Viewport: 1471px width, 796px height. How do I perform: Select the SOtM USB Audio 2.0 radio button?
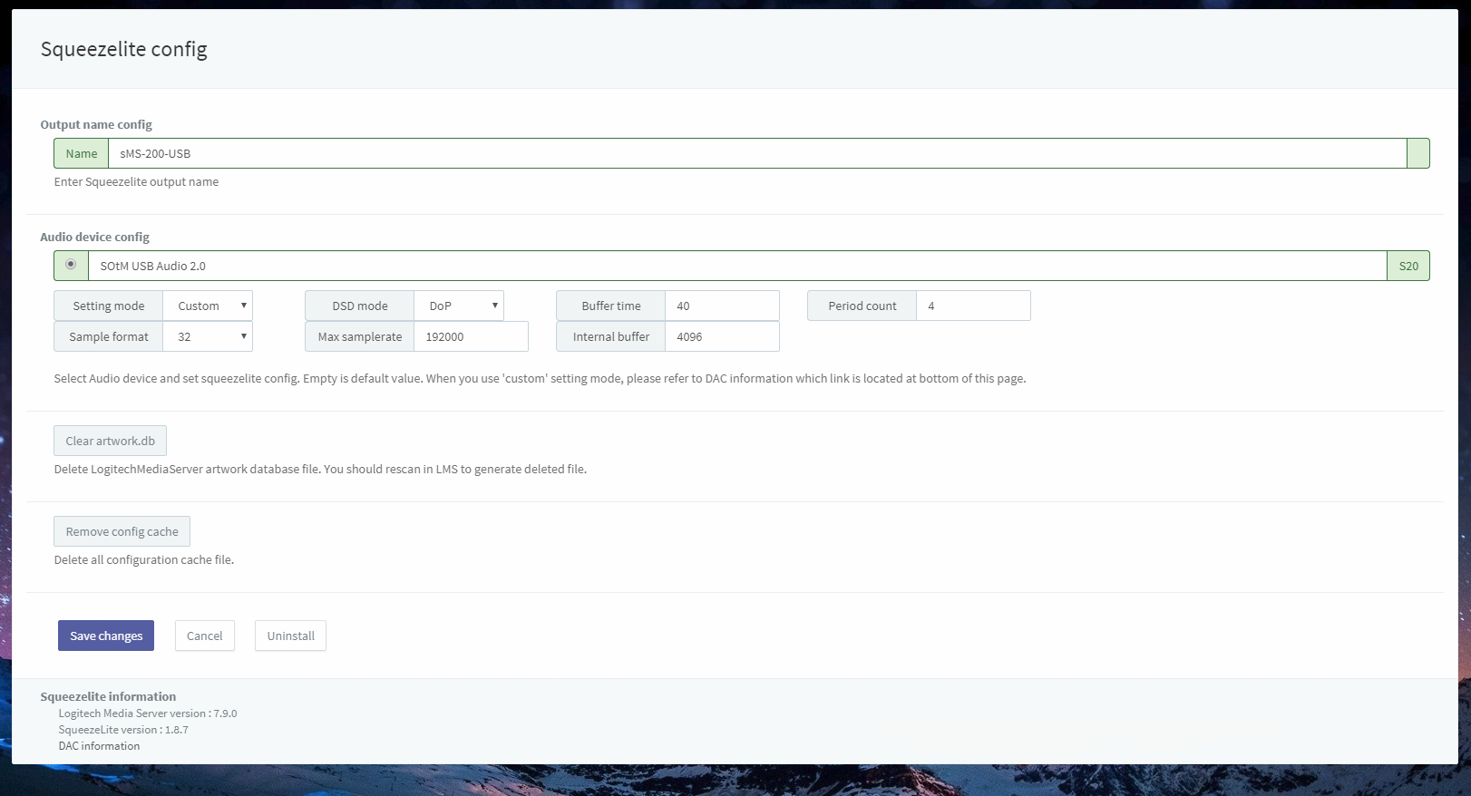(x=71, y=265)
